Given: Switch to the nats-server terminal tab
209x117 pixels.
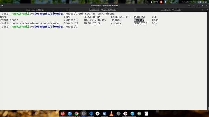Looking at the screenshot, I should point(35,10).
